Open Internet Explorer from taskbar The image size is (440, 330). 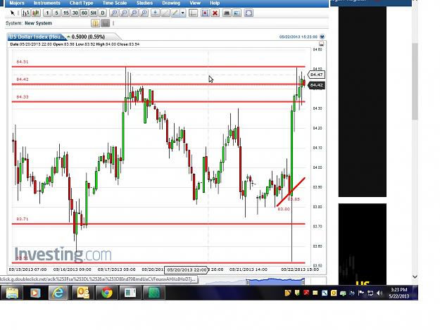click(58, 293)
